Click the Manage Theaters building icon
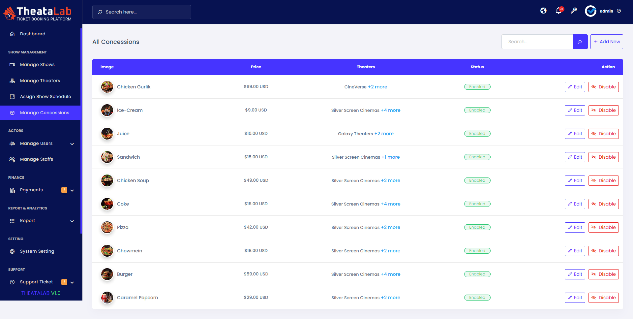The width and height of the screenshot is (633, 319). coord(12,81)
